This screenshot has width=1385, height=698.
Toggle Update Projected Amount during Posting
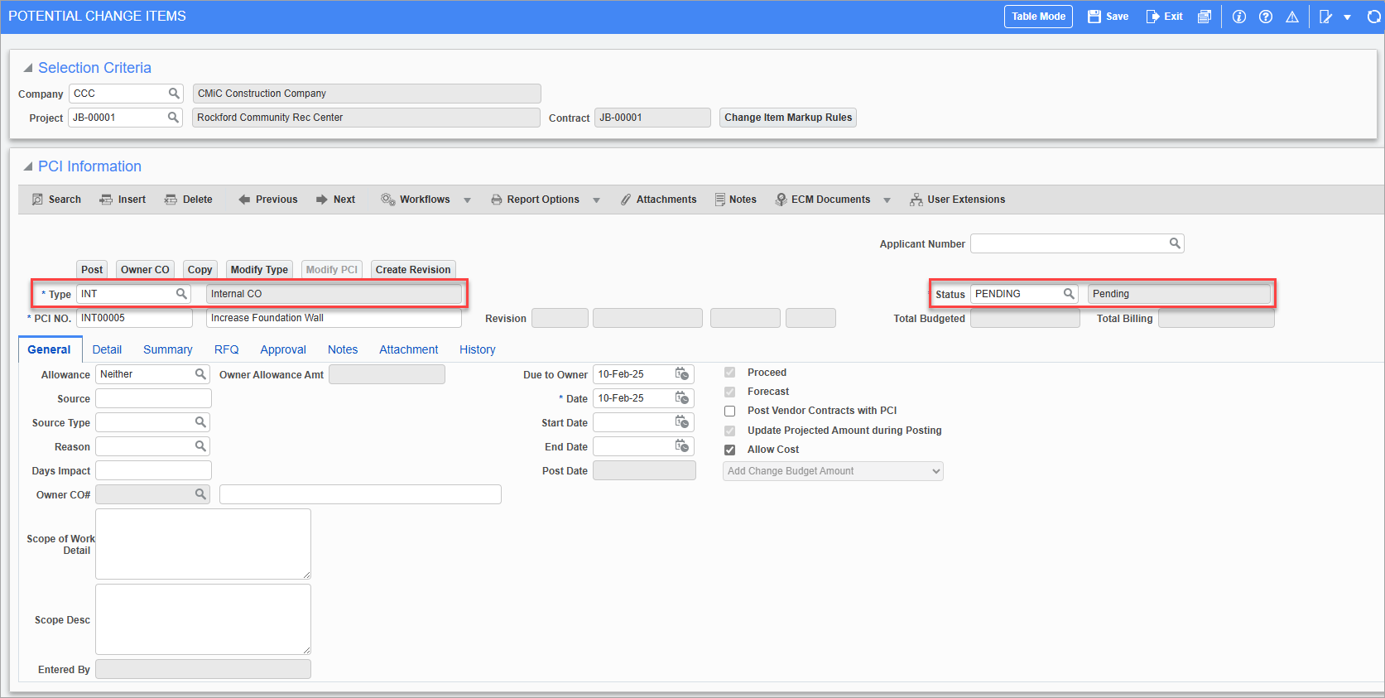pos(730,431)
